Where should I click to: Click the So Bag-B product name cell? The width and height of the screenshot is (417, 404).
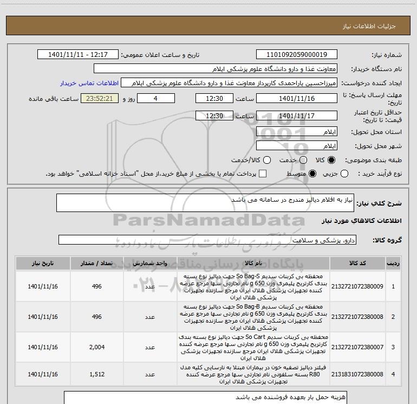253,317
